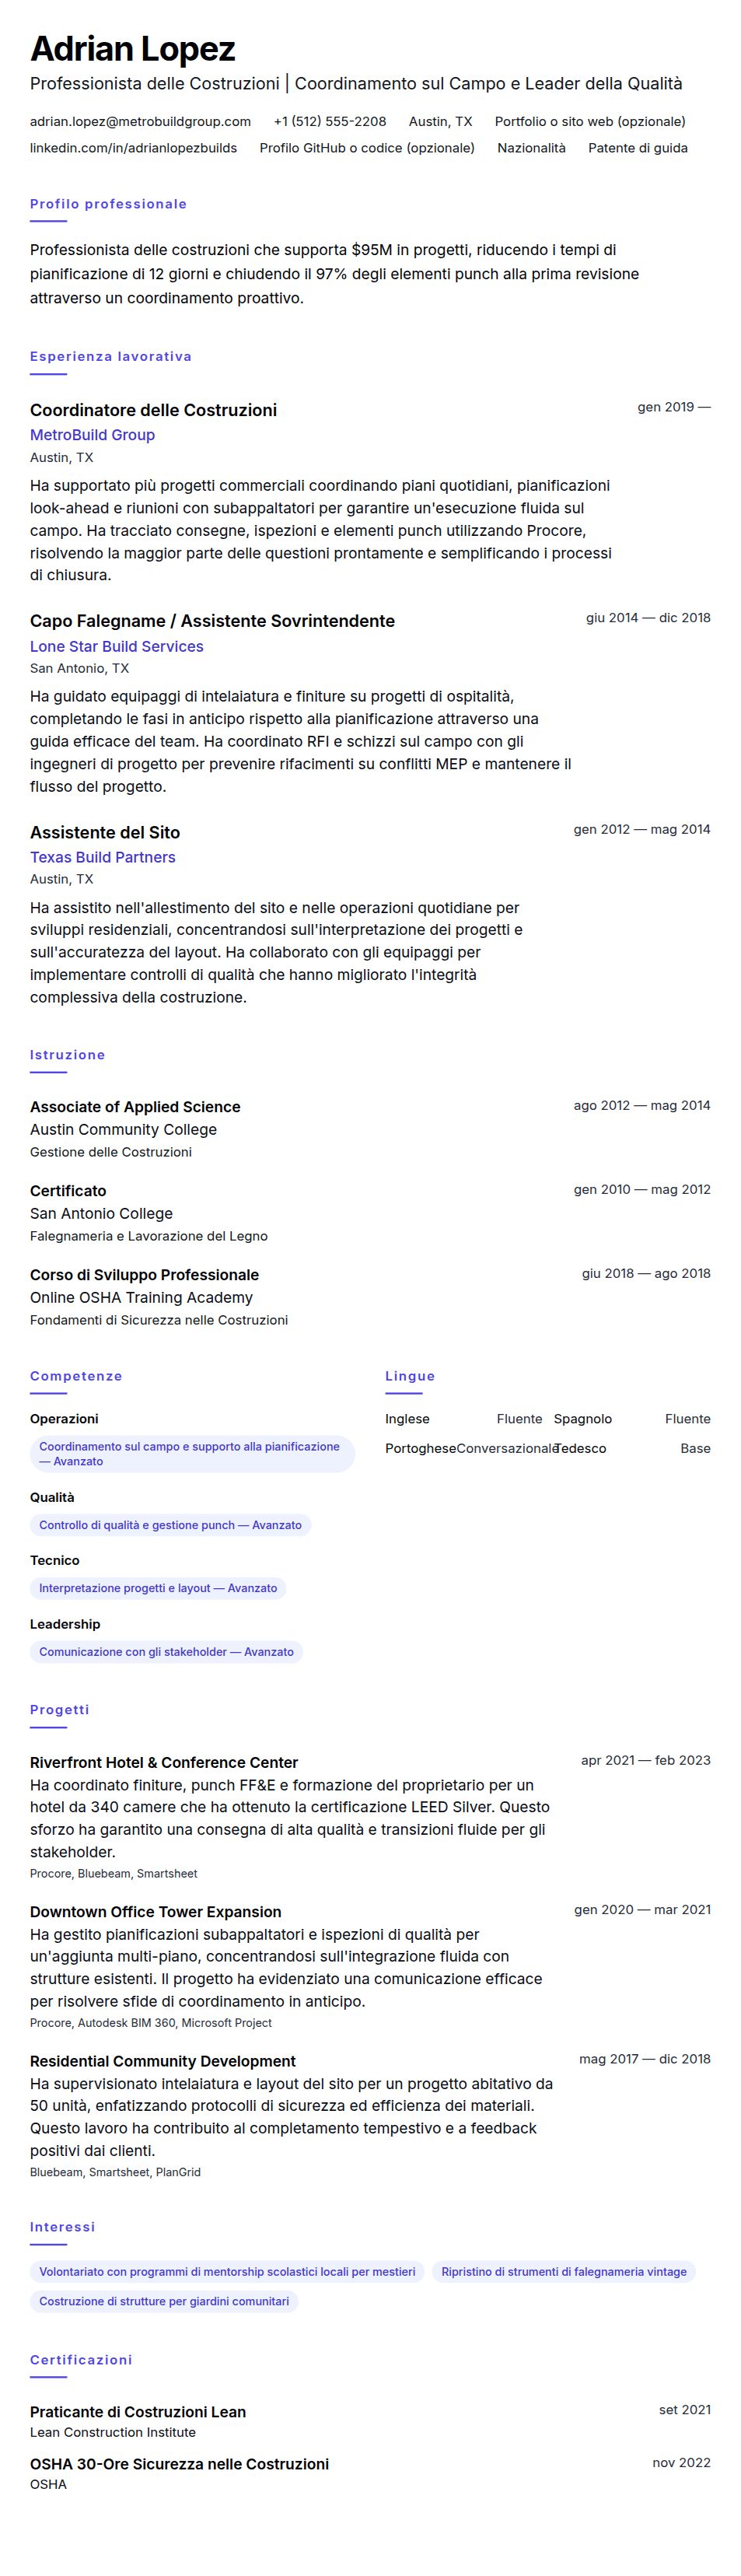Click the Certificazioni section heading
Screen dimensions: 741x2576
(x=81, y=2360)
